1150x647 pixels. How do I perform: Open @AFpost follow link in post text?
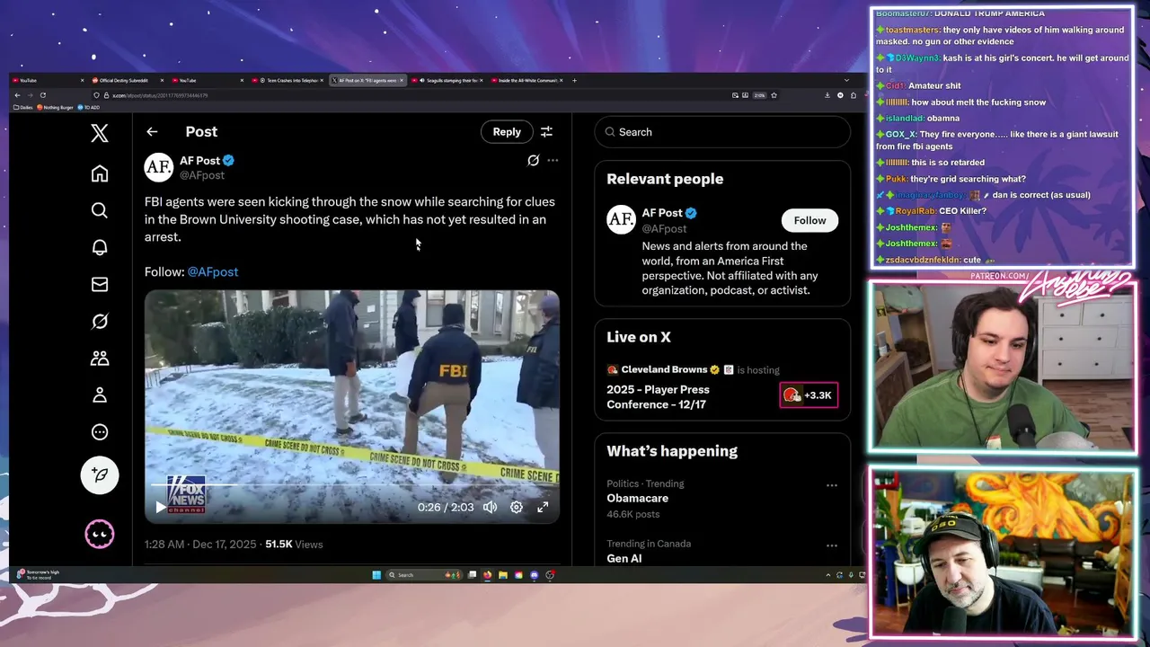click(213, 271)
